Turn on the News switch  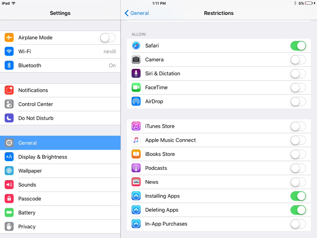(x=298, y=182)
